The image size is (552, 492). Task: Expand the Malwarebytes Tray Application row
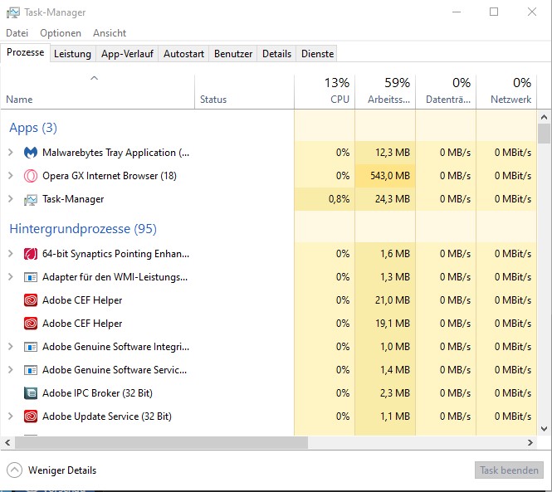pyautogui.click(x=11, y=153)
